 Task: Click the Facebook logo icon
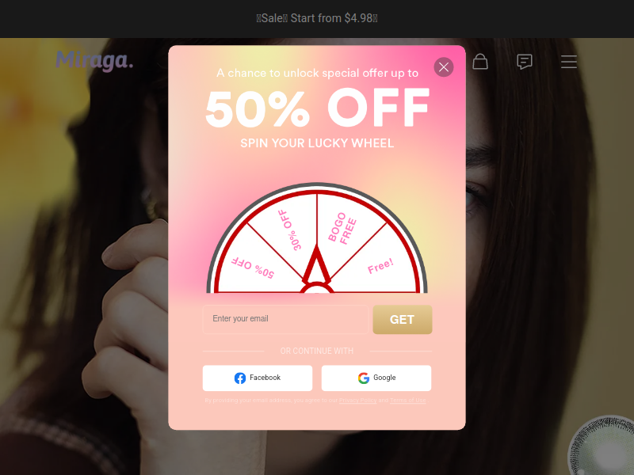coord(240,378)
